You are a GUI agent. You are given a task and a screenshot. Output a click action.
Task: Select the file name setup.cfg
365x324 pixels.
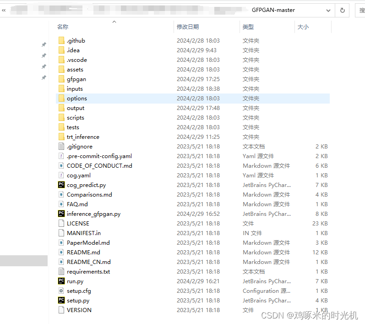[x=79, y=291]
